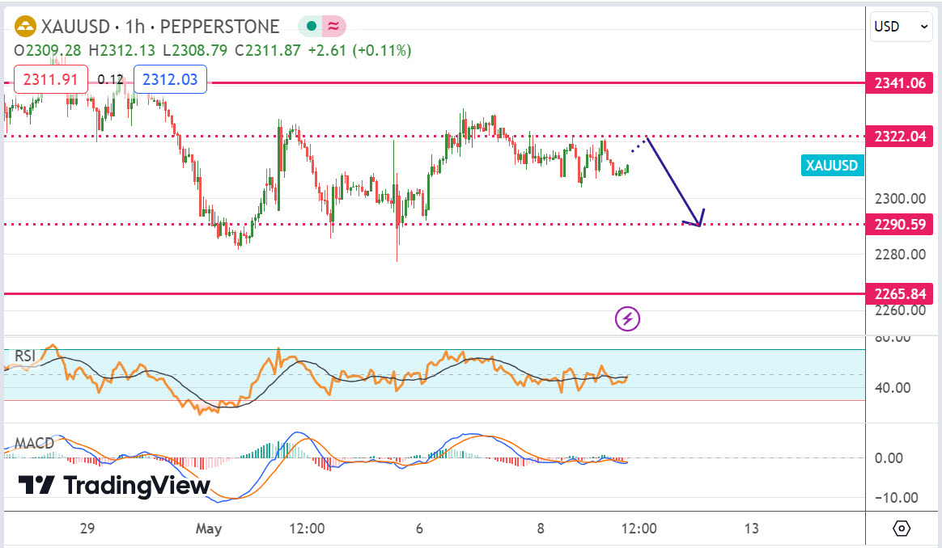
Task: Open the USD currency dropdown
Action: [901, 27]
